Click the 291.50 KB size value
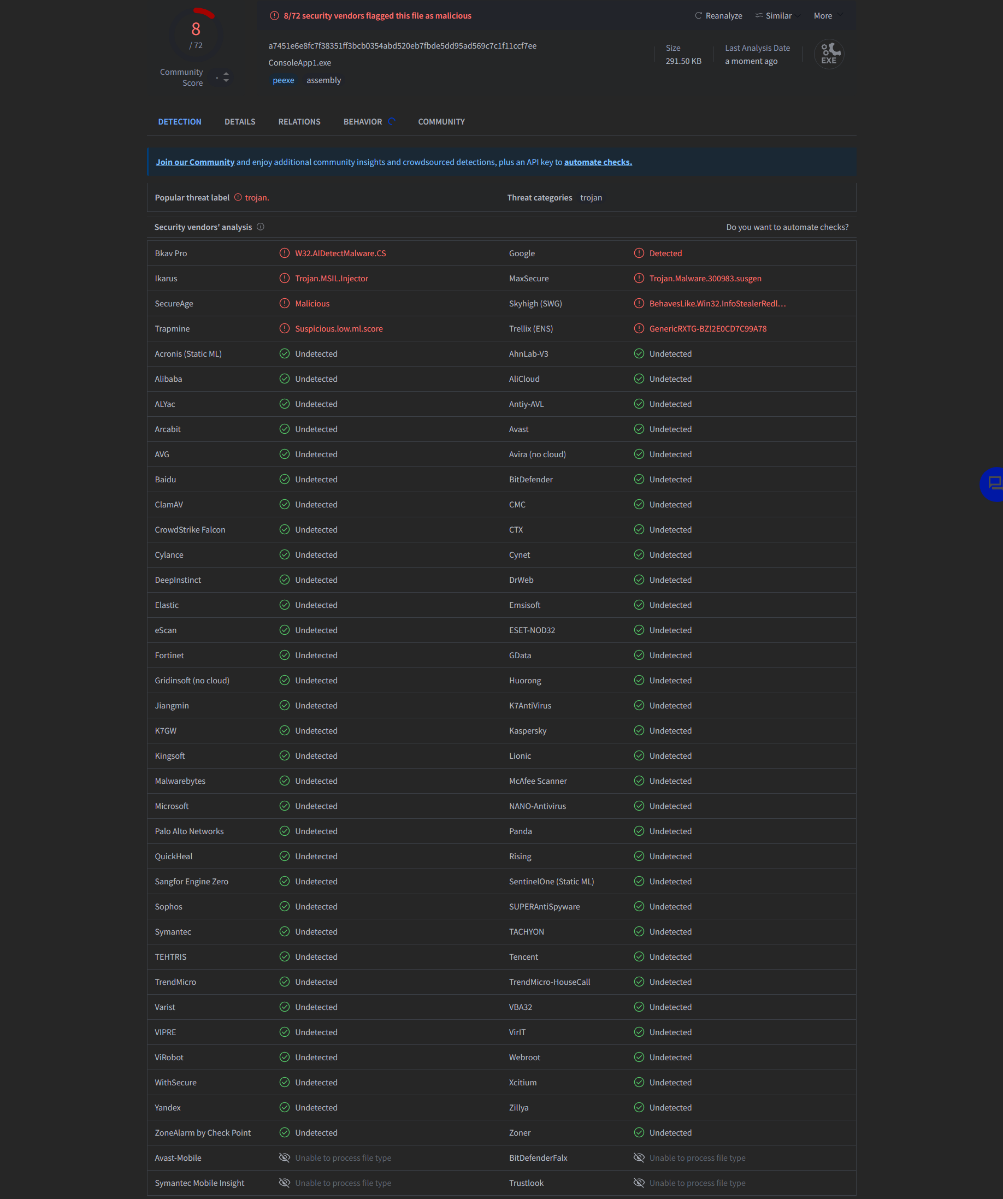Screen dimensions: 1003x1199 point(683,61)
